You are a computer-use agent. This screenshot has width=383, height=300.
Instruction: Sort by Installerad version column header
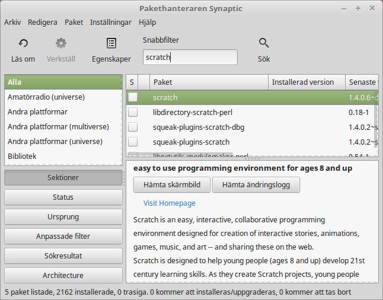click(307, 82)
